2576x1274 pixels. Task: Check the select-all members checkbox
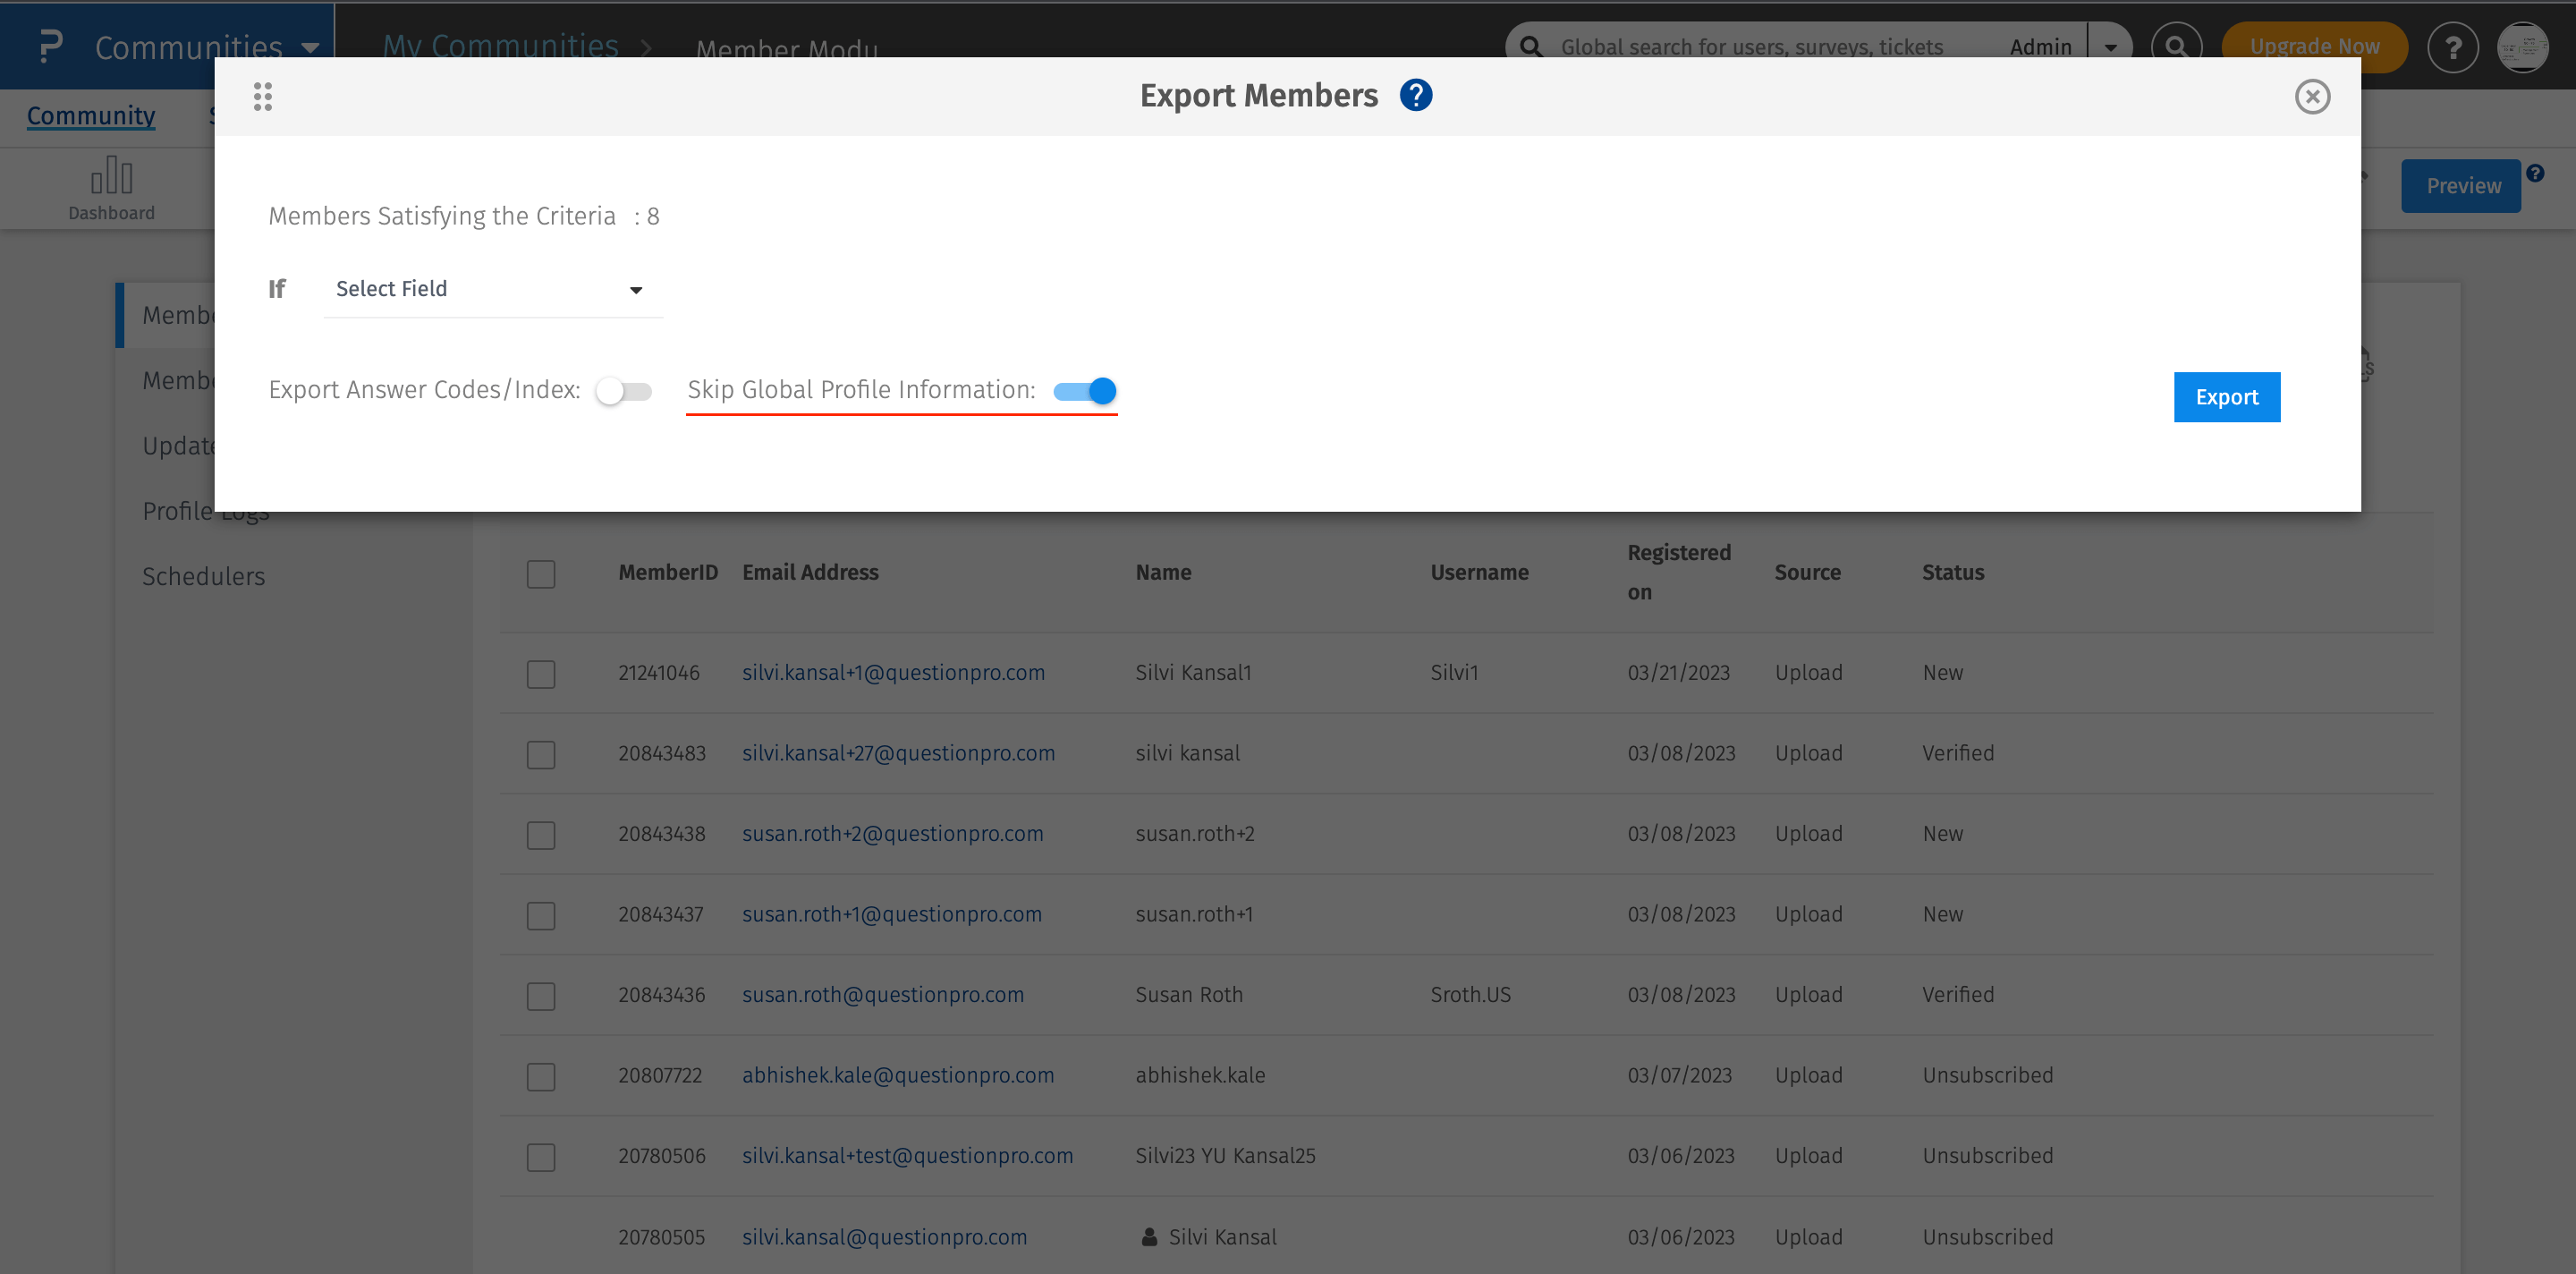[x=541, y=574]
